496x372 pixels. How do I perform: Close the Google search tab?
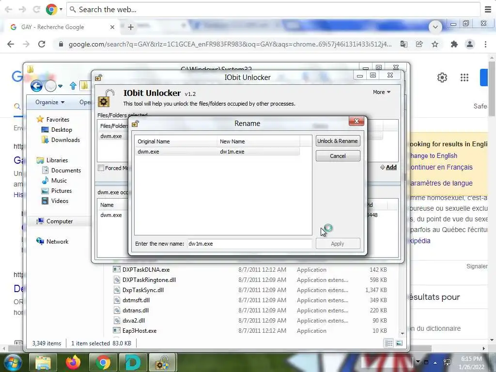[x=112, y=27]
